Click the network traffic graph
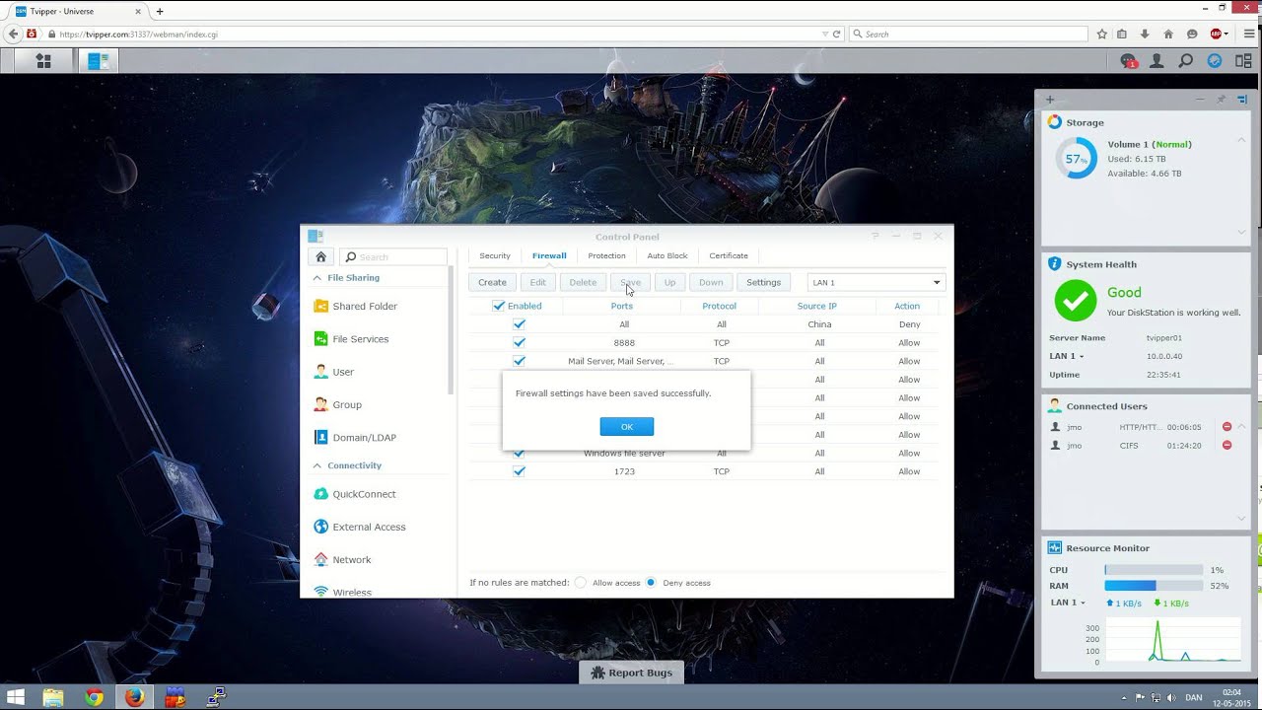Image resolution: width=1262 pixels, height=710 pixels. click(1173, 641)
